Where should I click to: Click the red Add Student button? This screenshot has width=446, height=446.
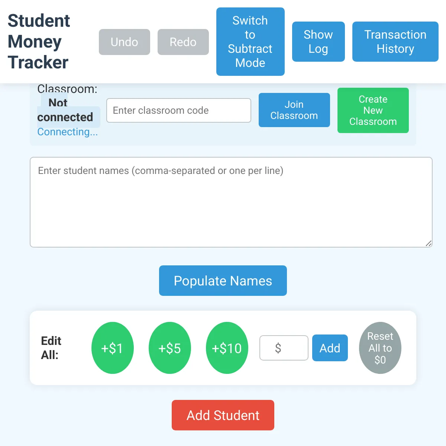coord(223,415)
